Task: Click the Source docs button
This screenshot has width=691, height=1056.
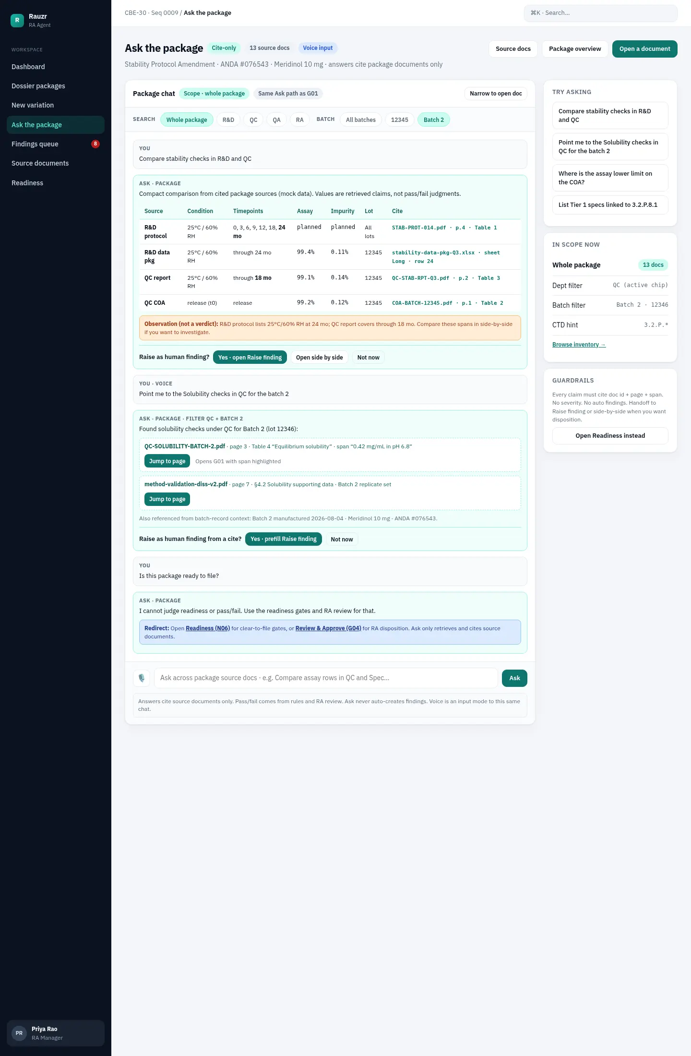Action: click(x=513, y=49)
